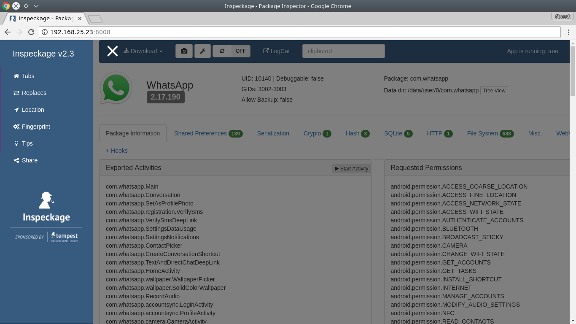Select com.whatsapp.SettingsDataUsage activity
Screen dimensions: 576x324
click(x=151, y=229)
